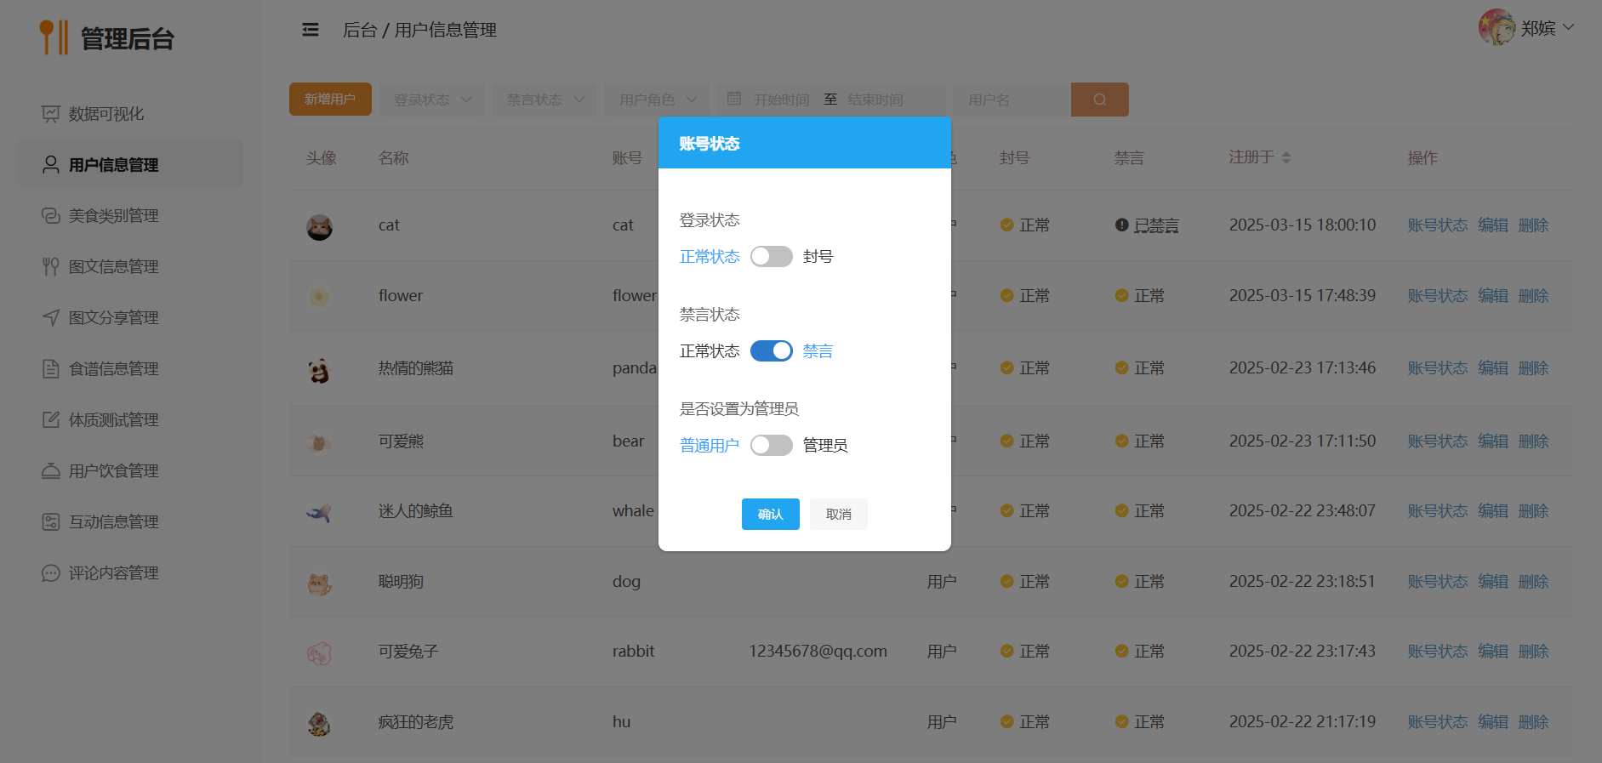Select the 管理员 label option

[825, 446]
